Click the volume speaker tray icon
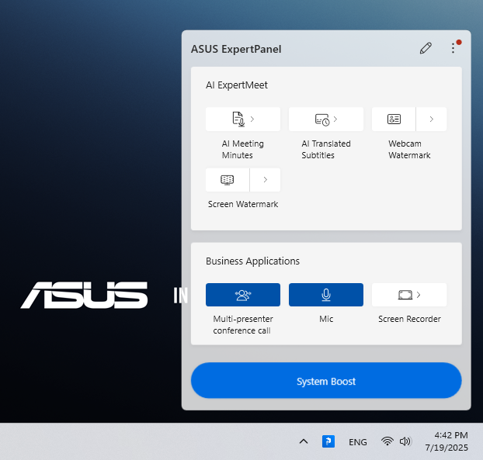This screenshot has height=460, width=483. click(x=405, y=441)
